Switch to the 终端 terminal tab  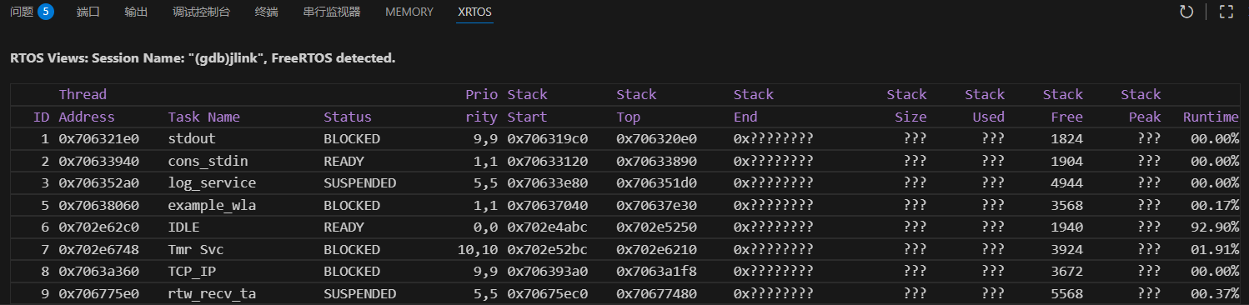[267, 12]
